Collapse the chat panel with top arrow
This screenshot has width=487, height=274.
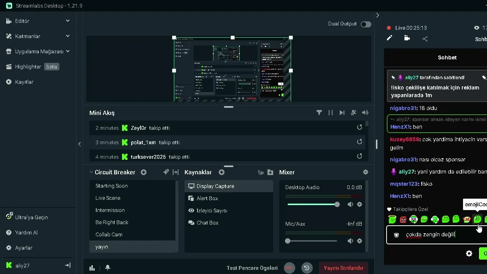point(377,15)
